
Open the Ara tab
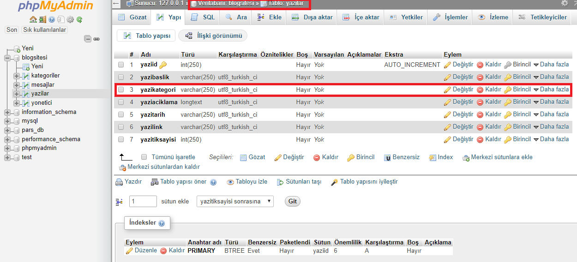click(x=236, y=17)
